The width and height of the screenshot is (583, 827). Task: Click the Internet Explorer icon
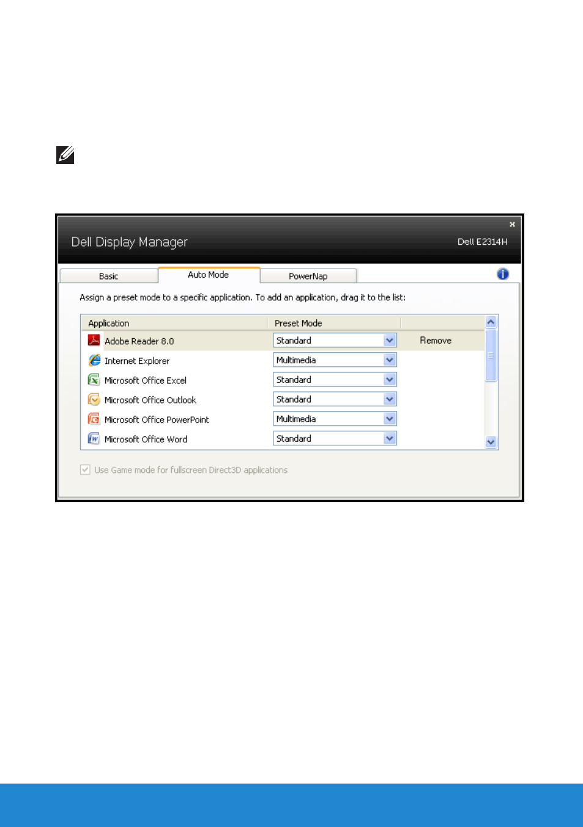tap(94, 360)
